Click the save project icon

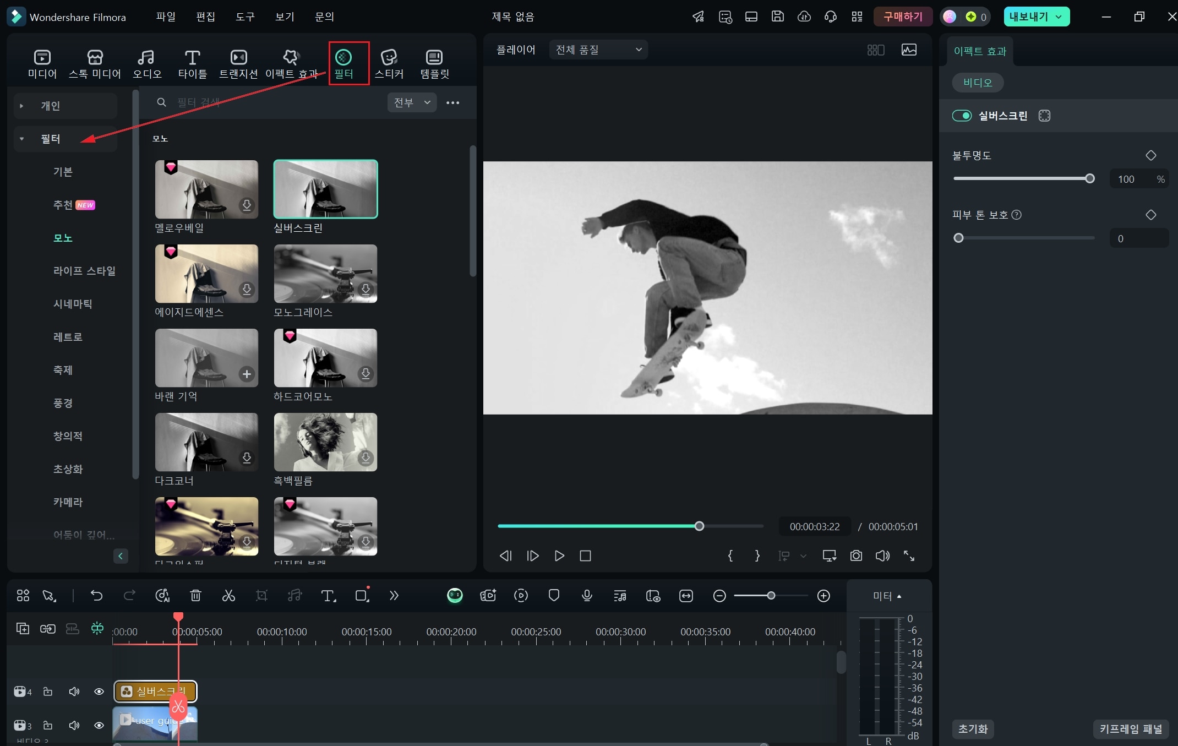click(x=777, y=17)
